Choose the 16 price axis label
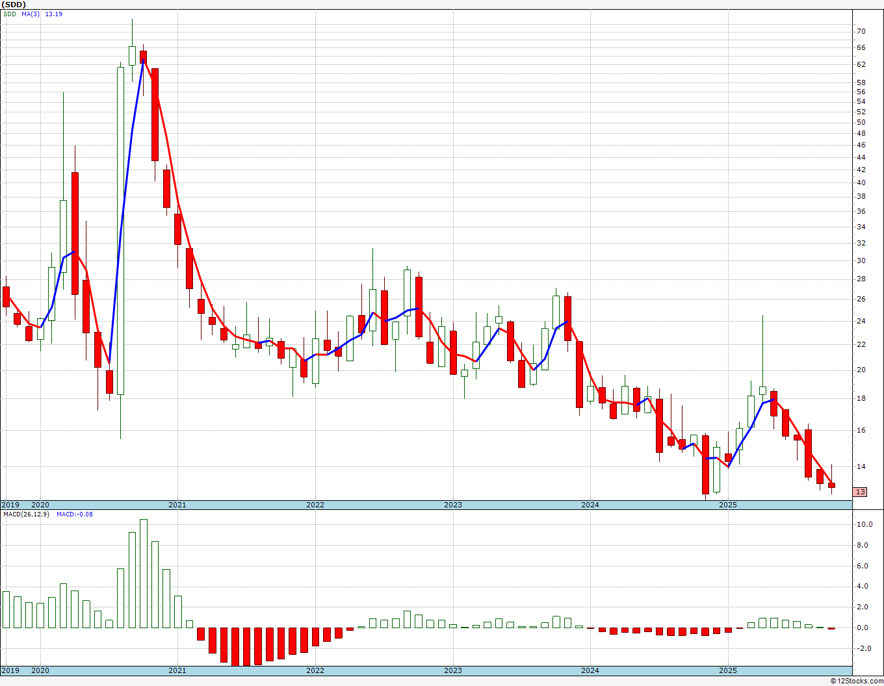The width and height of the screenshot is (884, 686). pos(861,430)
